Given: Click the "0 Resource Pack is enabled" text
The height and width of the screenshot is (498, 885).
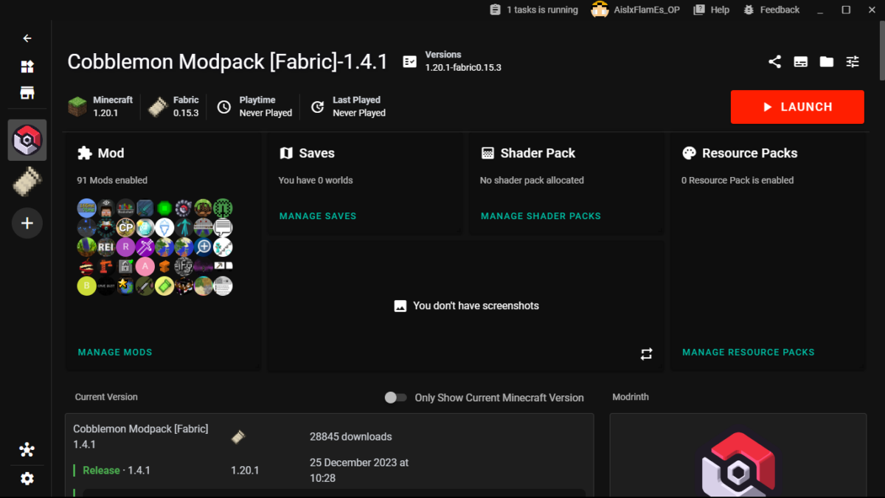Looking at the screenshot, I should coord(737,180).
